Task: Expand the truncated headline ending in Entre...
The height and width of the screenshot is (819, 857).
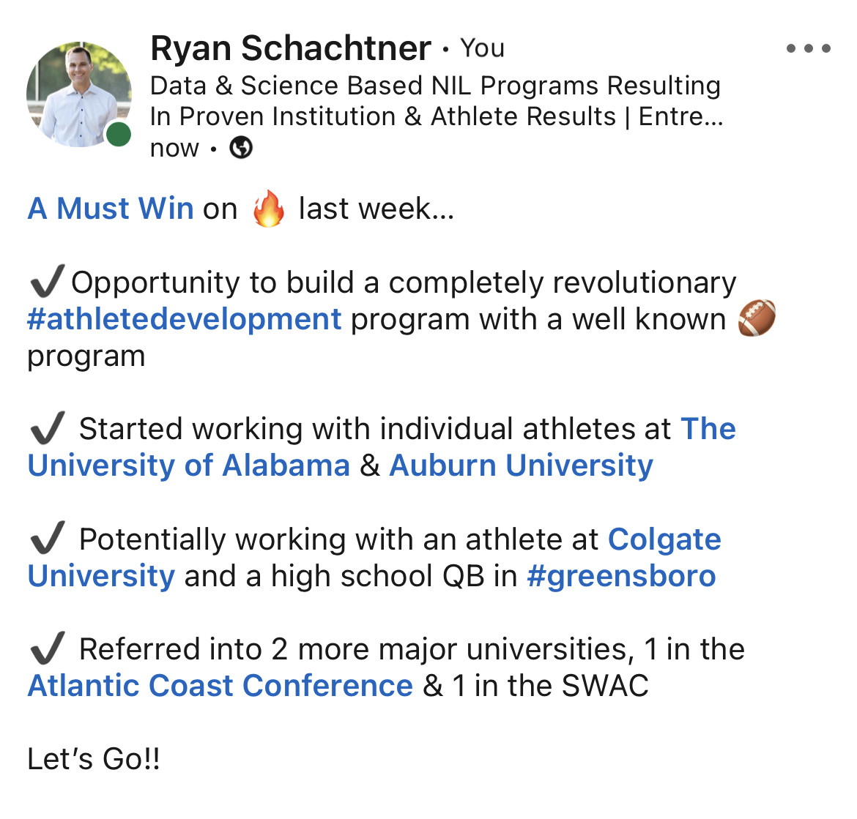Action: [x=681, y=116]
